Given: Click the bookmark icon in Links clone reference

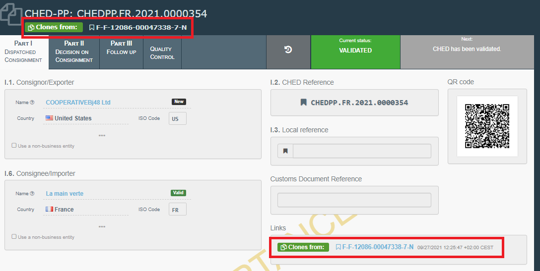Looking at the screenshot, I should pos(338,247).
